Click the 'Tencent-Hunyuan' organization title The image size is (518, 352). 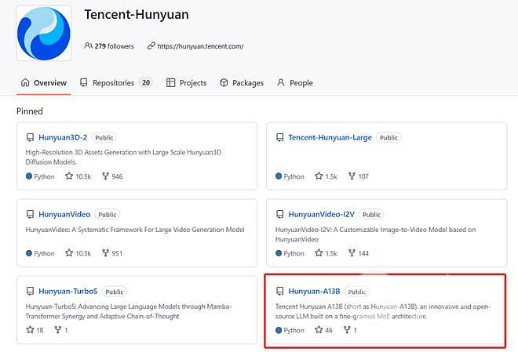137,15
